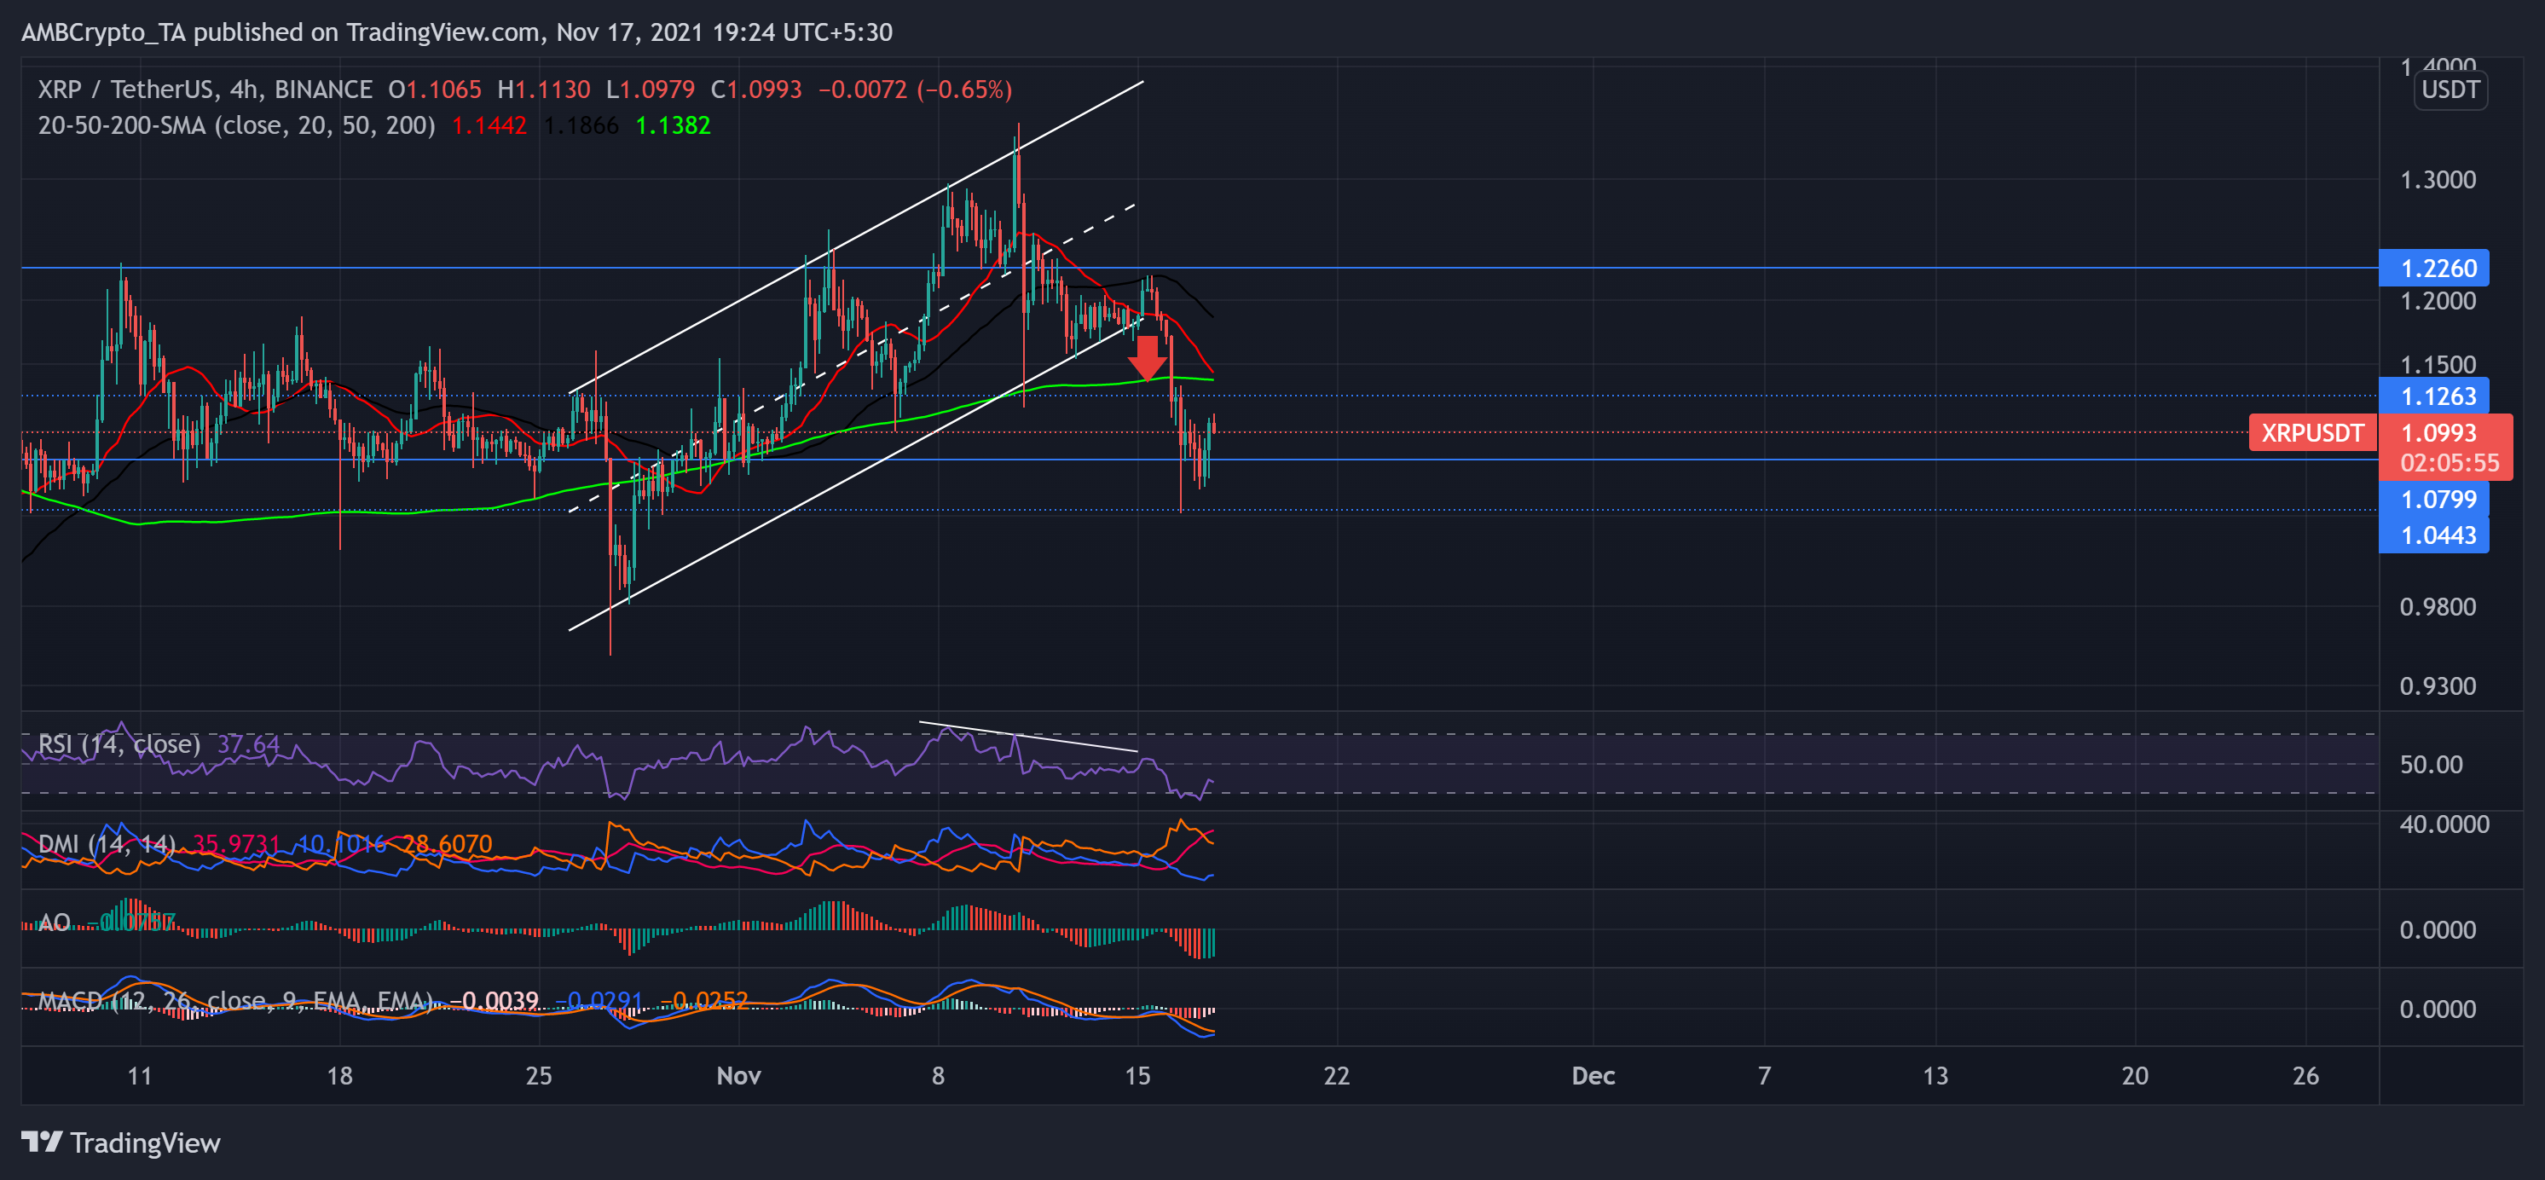Click the red down arrow marker

pos(1146,358)
